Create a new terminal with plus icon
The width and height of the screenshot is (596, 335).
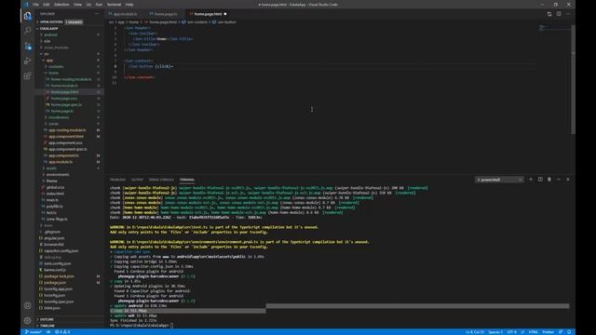tap(531, 180)
